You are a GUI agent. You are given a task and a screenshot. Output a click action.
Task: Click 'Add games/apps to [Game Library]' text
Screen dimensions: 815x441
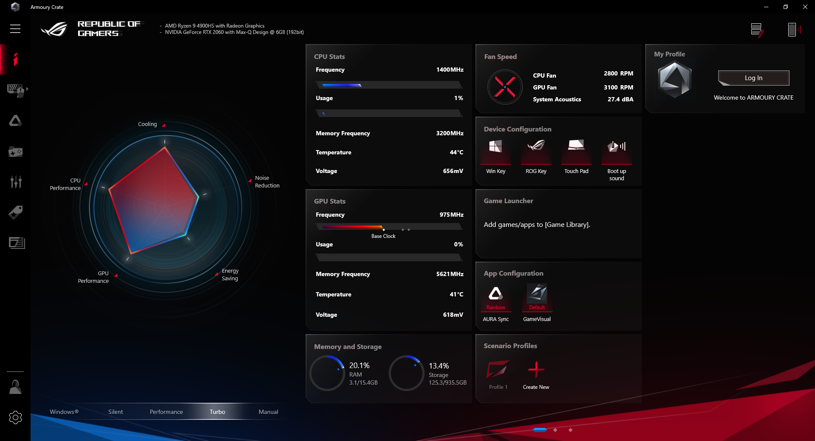pyautogui.click(x=537, y=225)
